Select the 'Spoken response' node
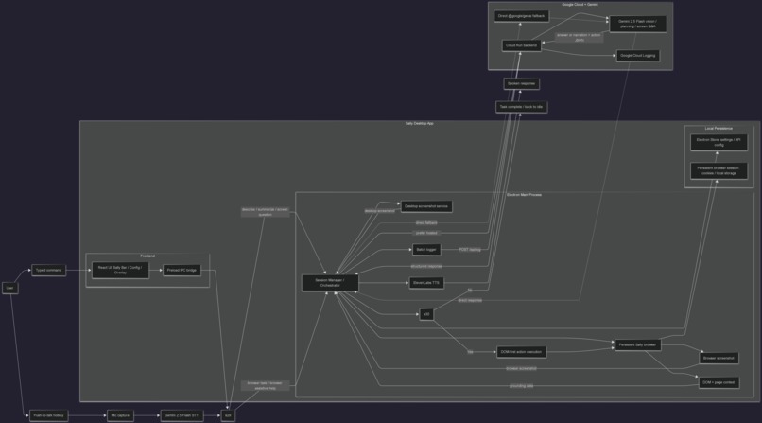 click(522, 83)
